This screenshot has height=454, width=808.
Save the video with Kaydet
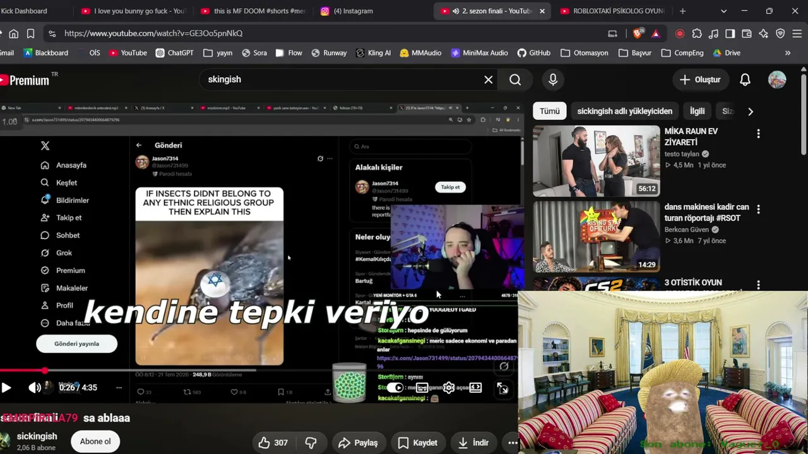pyautogui.click(x=417, y=443)
